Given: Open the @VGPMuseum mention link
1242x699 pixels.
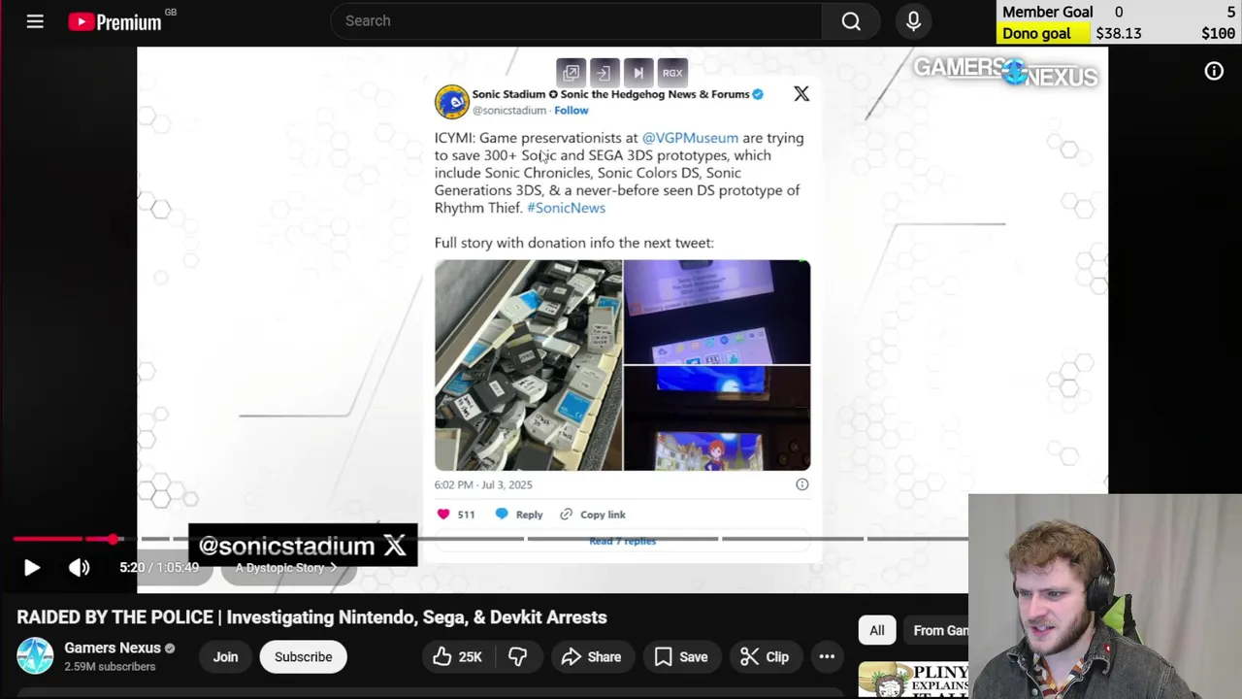Looking at the screenshot, I should pos(690,138).
